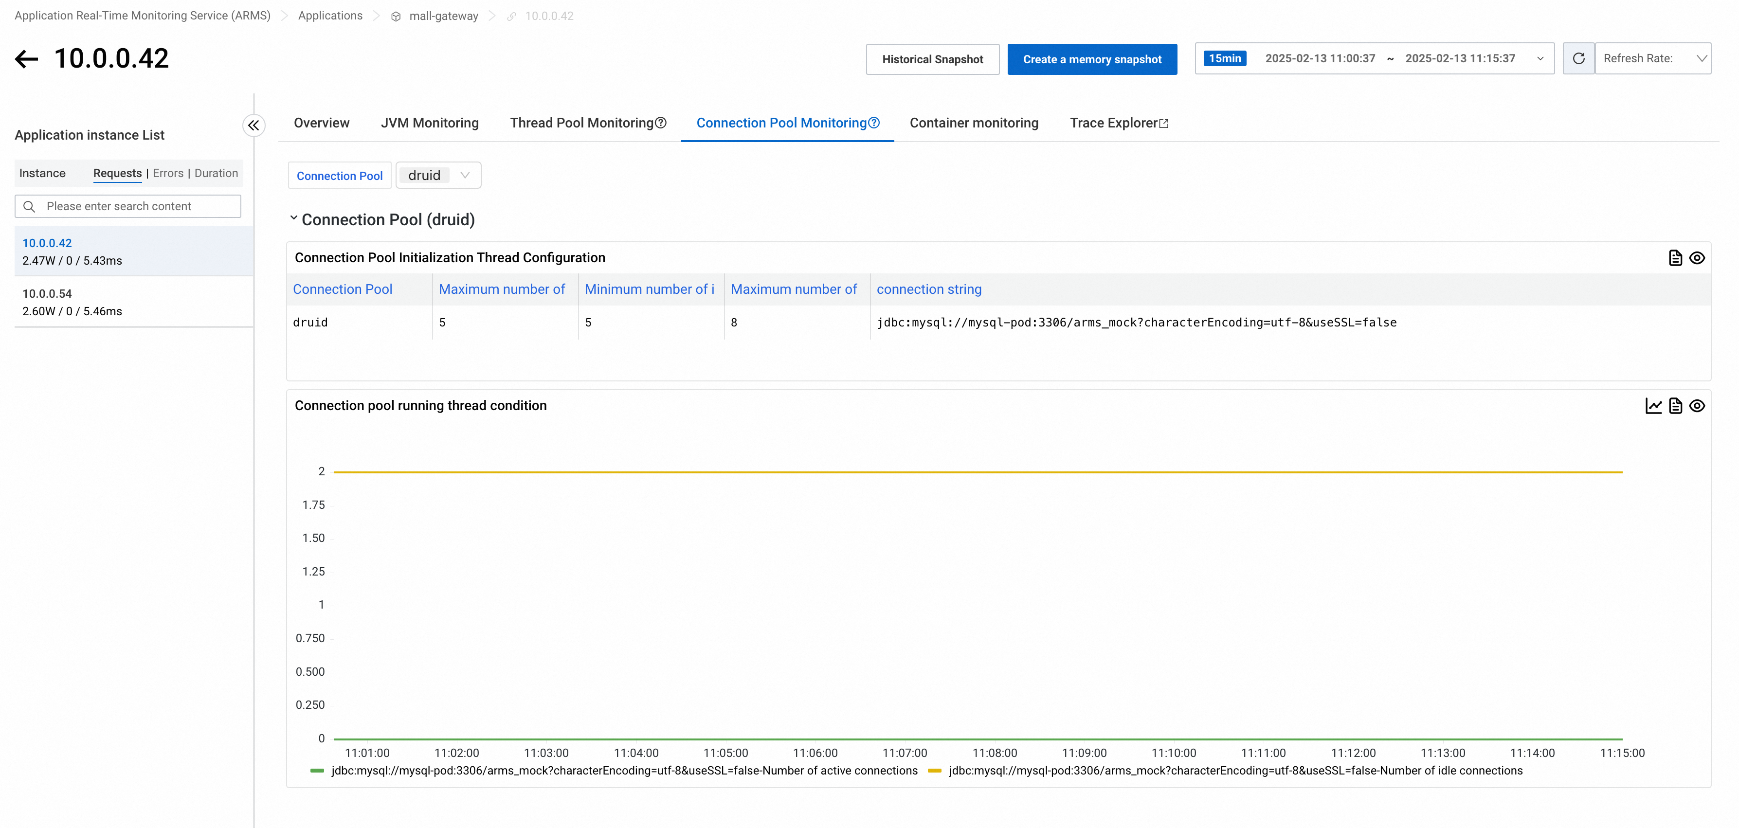Open document icon in Initialization Thread Configuration panel
This screenshot has width=1739, height=828.
point(1675,258)
